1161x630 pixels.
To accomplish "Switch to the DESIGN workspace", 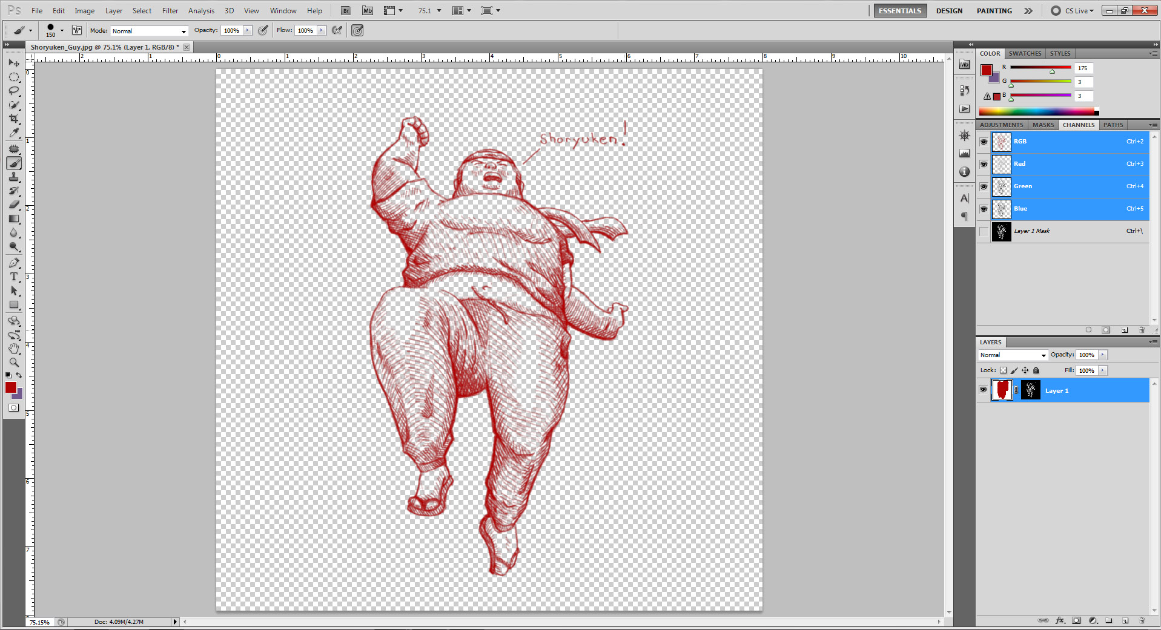I will [x=949, y=10].
